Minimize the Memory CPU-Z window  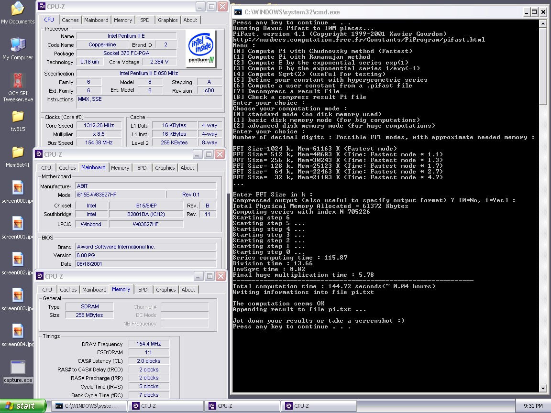tap(198, 276)
